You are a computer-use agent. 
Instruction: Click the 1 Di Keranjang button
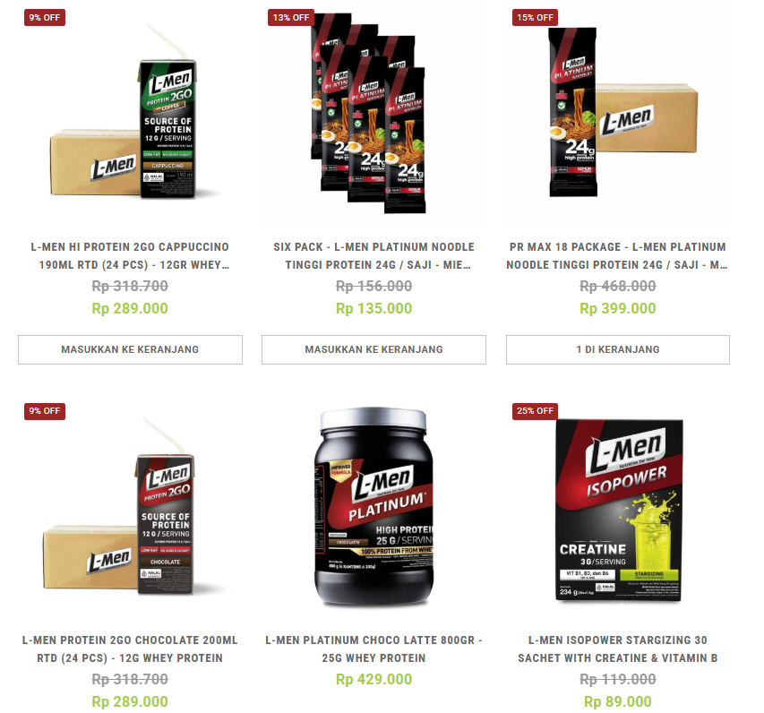click(618, 349)
